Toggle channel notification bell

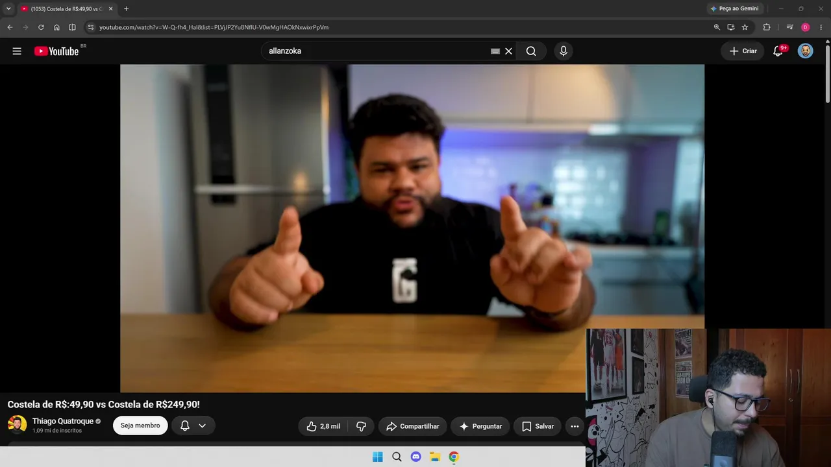(185, 425)
